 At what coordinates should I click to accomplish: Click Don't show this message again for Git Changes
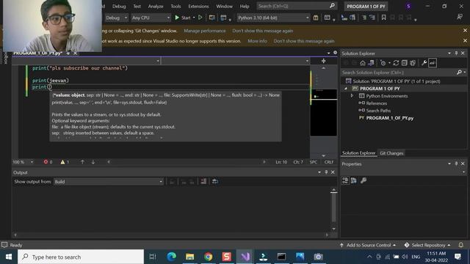(263, 31)
